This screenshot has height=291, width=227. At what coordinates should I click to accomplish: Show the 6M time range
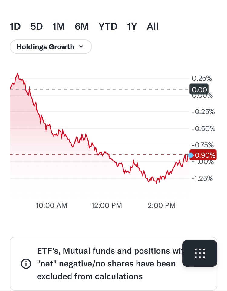pos(82,27)
